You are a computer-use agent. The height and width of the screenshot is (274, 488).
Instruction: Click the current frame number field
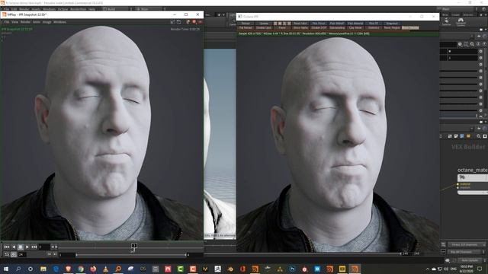44,247
